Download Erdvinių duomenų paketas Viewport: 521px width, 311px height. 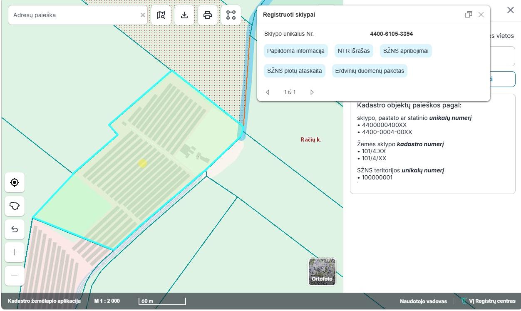point(370,71)
